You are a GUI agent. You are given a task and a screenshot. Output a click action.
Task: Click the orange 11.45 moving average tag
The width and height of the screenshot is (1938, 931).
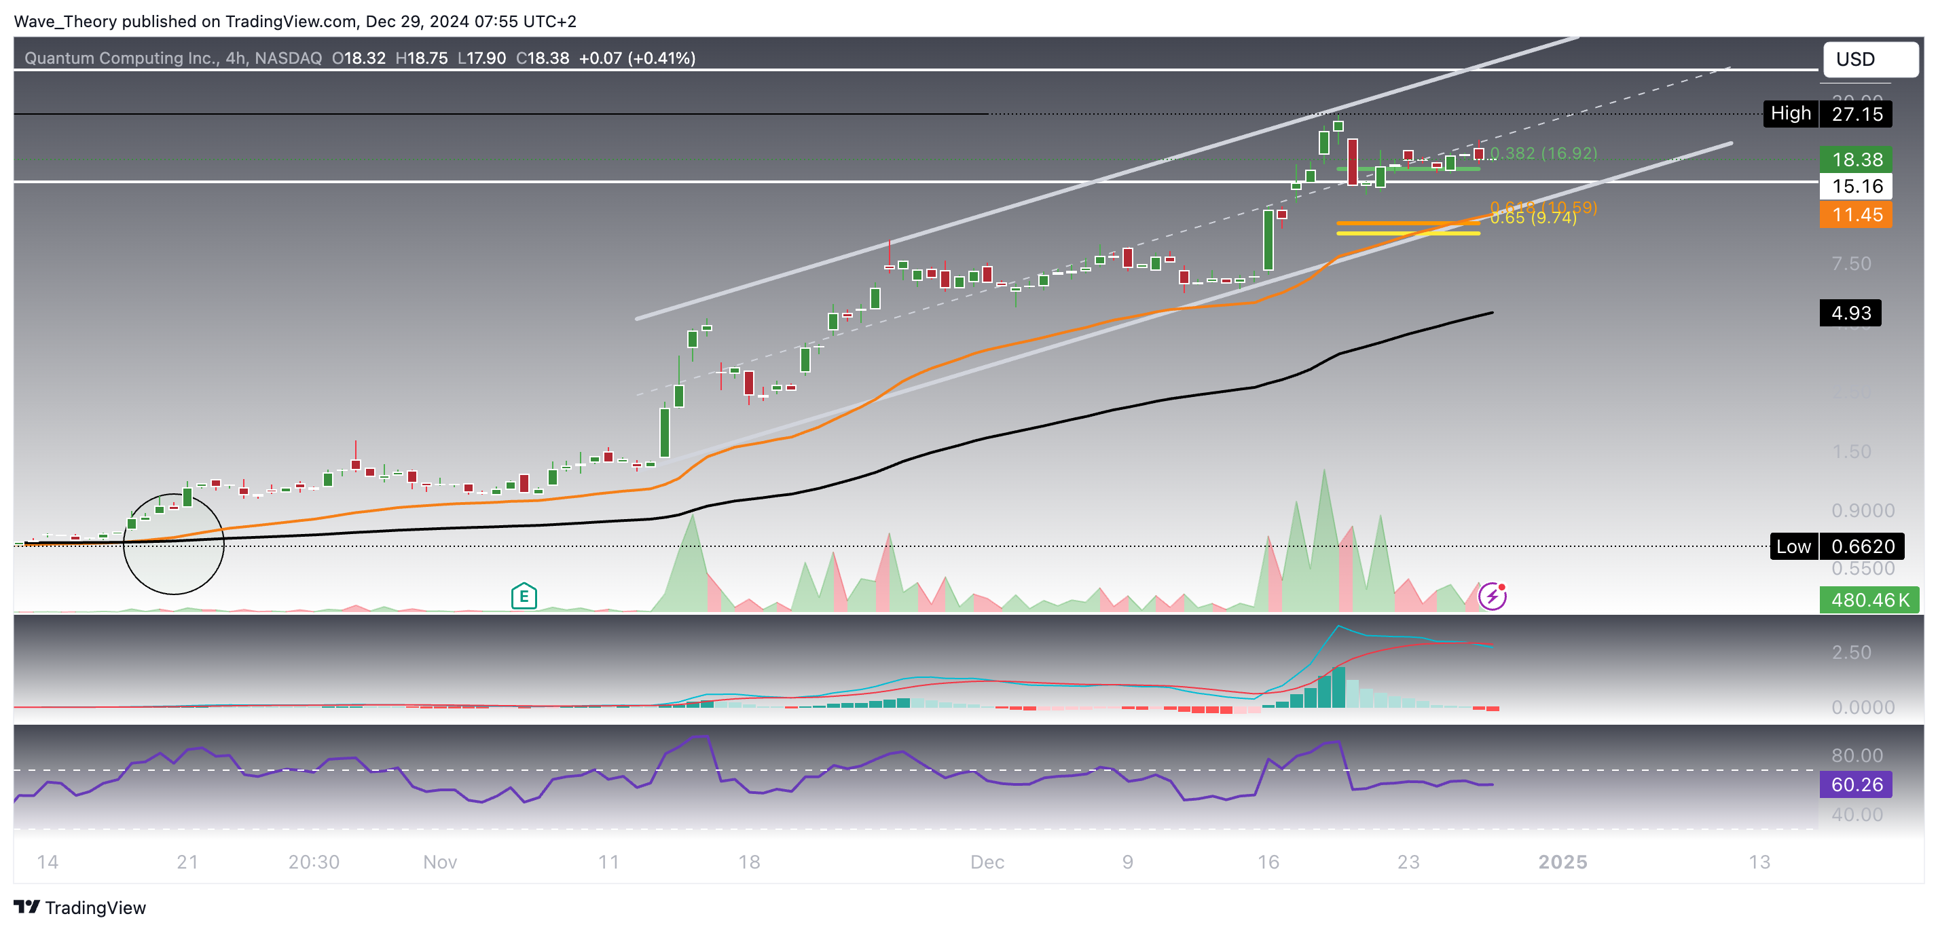pyautogui.click(x=1856, y=215)
